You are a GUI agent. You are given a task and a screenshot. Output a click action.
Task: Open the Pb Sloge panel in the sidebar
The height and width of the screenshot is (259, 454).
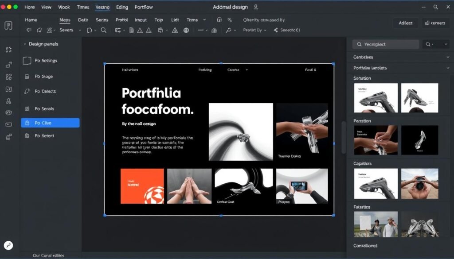(x=27, y=76)
